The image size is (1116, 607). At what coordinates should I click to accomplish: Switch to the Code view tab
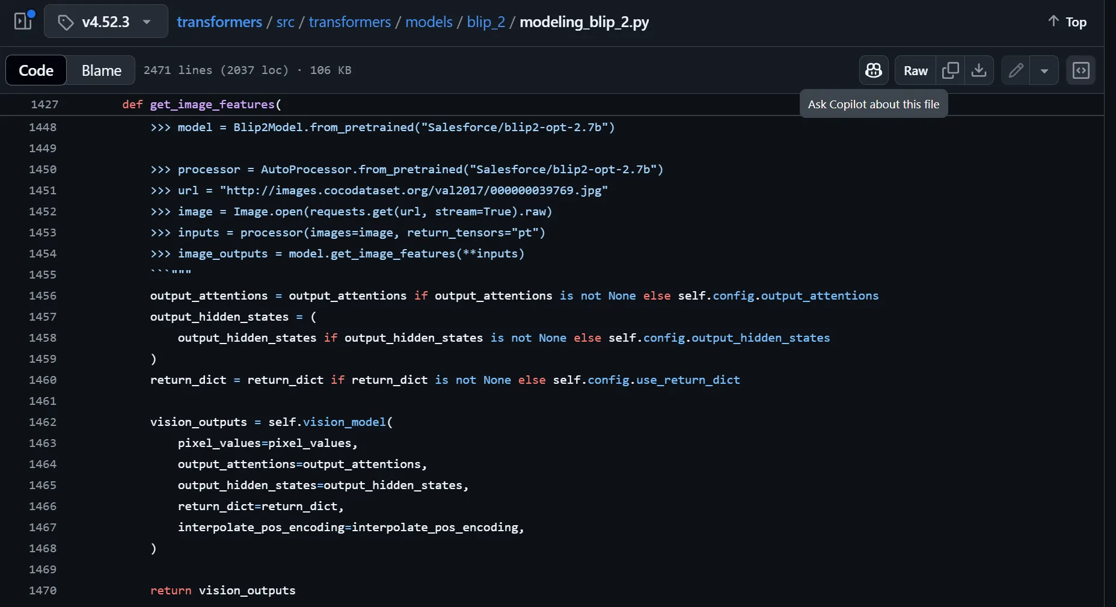(36, 70)
